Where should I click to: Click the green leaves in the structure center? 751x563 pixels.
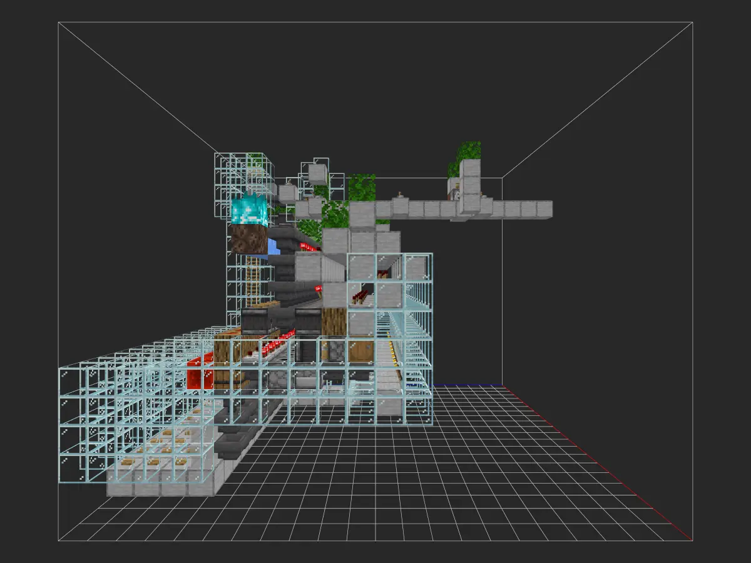(335, 214)
